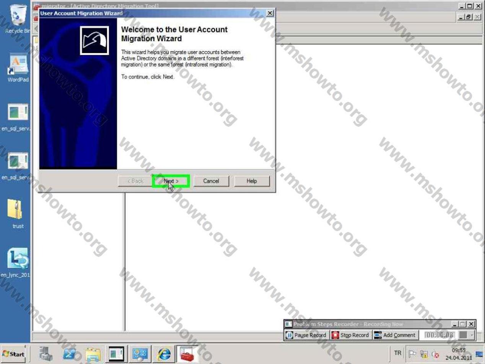
Task: Pause Record in Problem Steps Recorder
Action: [x=306, y=335]
